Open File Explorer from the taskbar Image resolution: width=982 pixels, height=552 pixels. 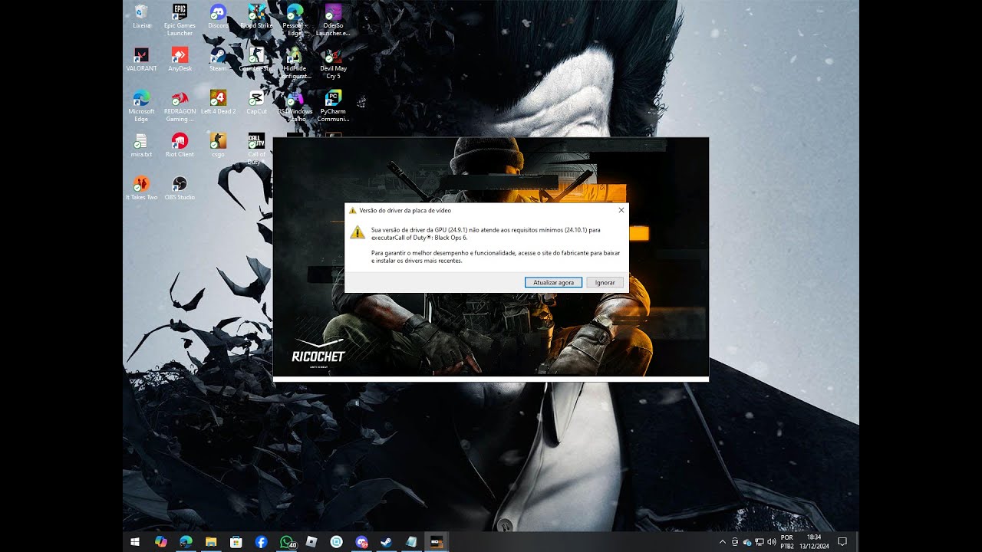pos(211,541)
